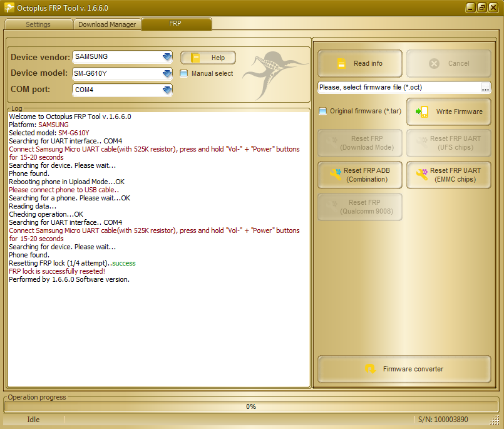Browse firmware file with the ellipsis button
The image size is (504, 429).
pos(485,88)
